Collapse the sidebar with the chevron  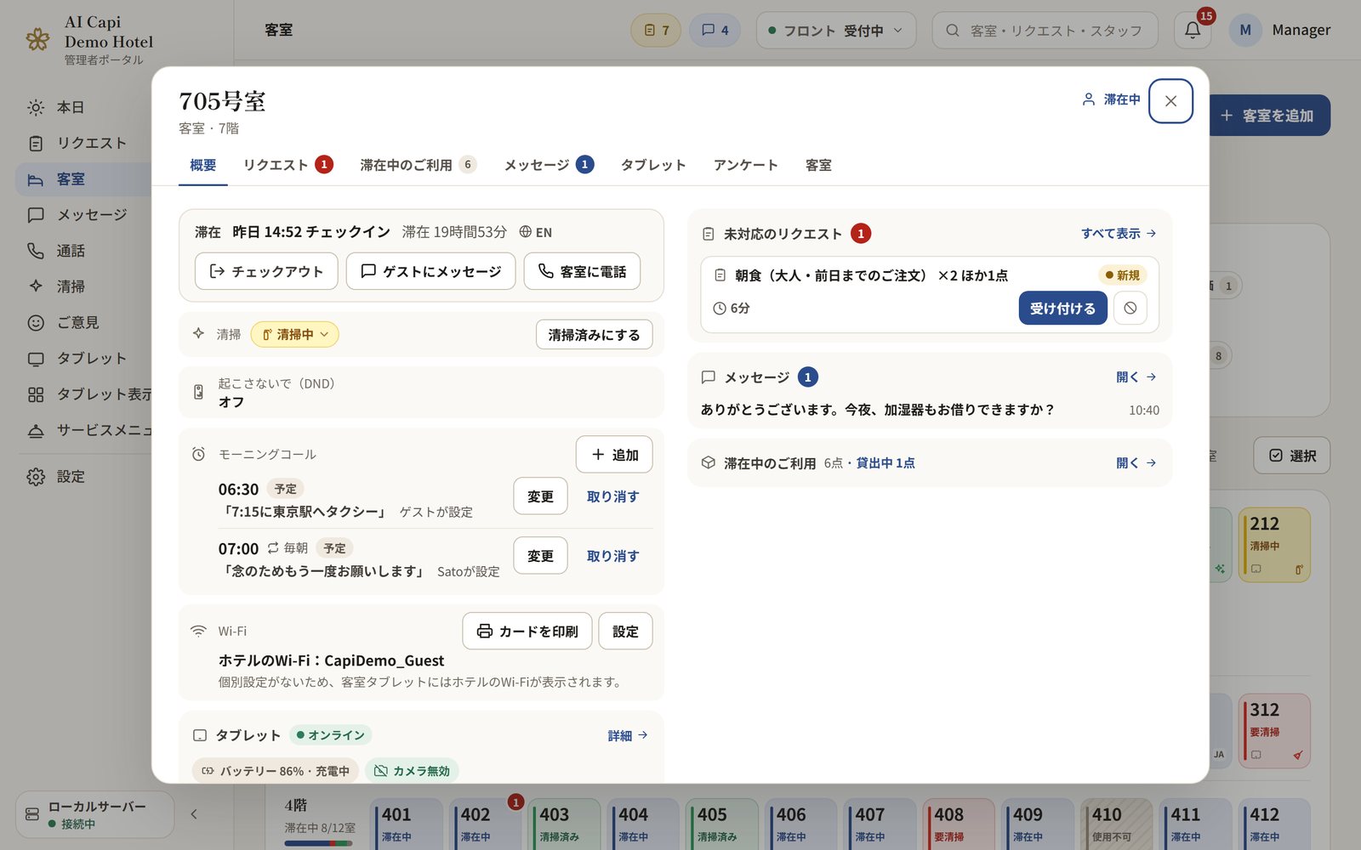[x=194, y=814]
